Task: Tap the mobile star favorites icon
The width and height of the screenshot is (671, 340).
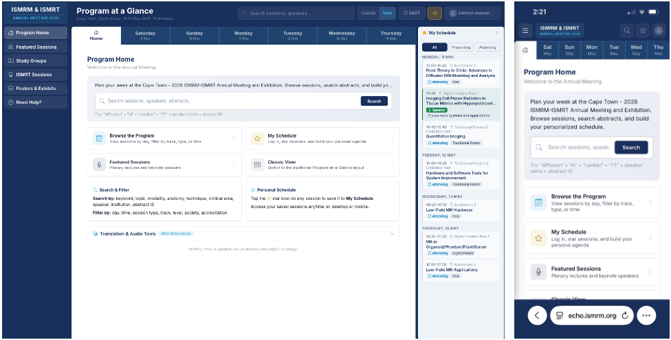Action: [x=642, y=30]
